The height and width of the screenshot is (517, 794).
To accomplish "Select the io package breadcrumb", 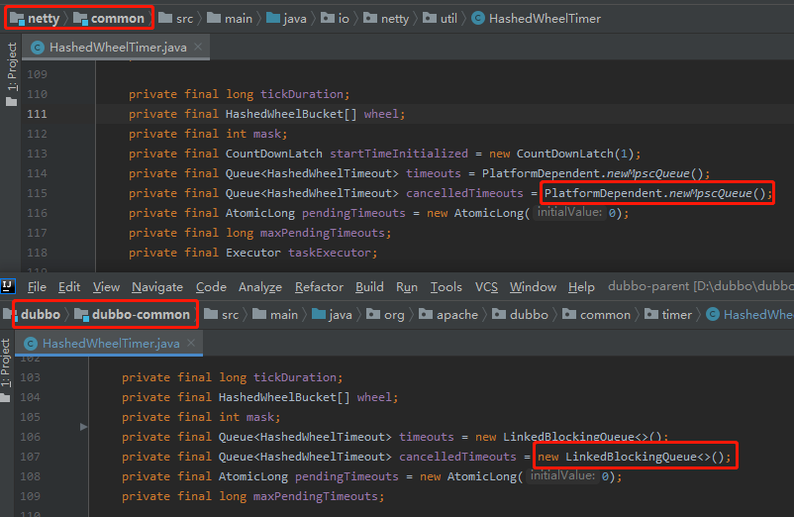I will tap(336, 19).
